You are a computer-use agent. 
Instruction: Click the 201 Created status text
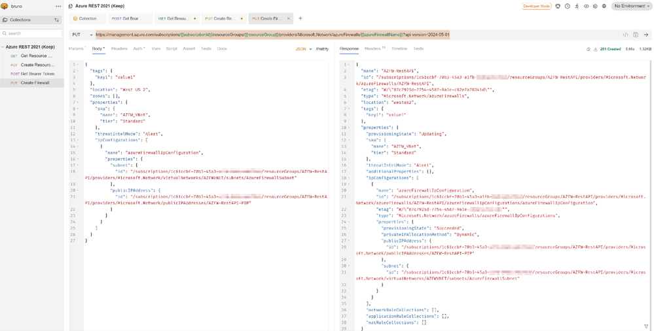click(x=611, y=49)
